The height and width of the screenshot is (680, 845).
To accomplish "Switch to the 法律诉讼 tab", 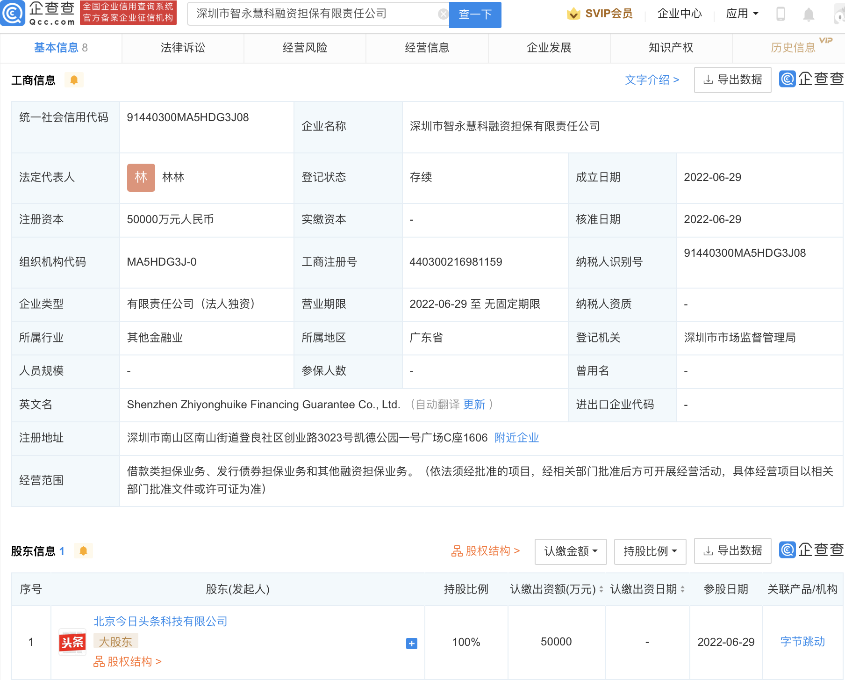I will [x=182, y=47].
